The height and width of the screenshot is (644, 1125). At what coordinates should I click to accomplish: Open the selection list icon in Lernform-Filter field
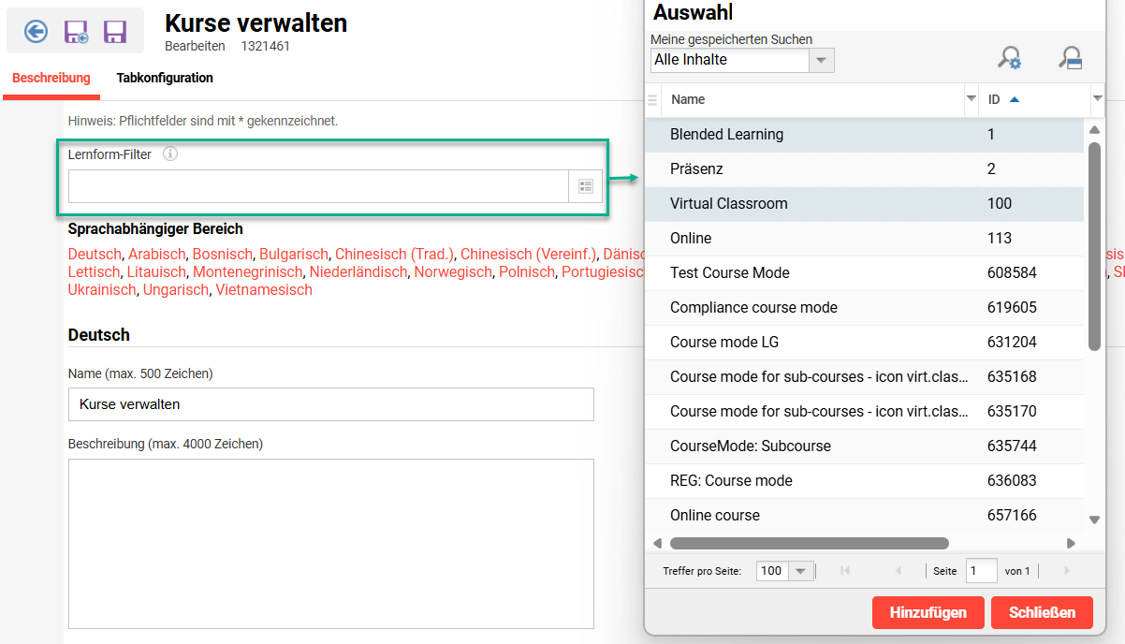(x=585, y=185)
